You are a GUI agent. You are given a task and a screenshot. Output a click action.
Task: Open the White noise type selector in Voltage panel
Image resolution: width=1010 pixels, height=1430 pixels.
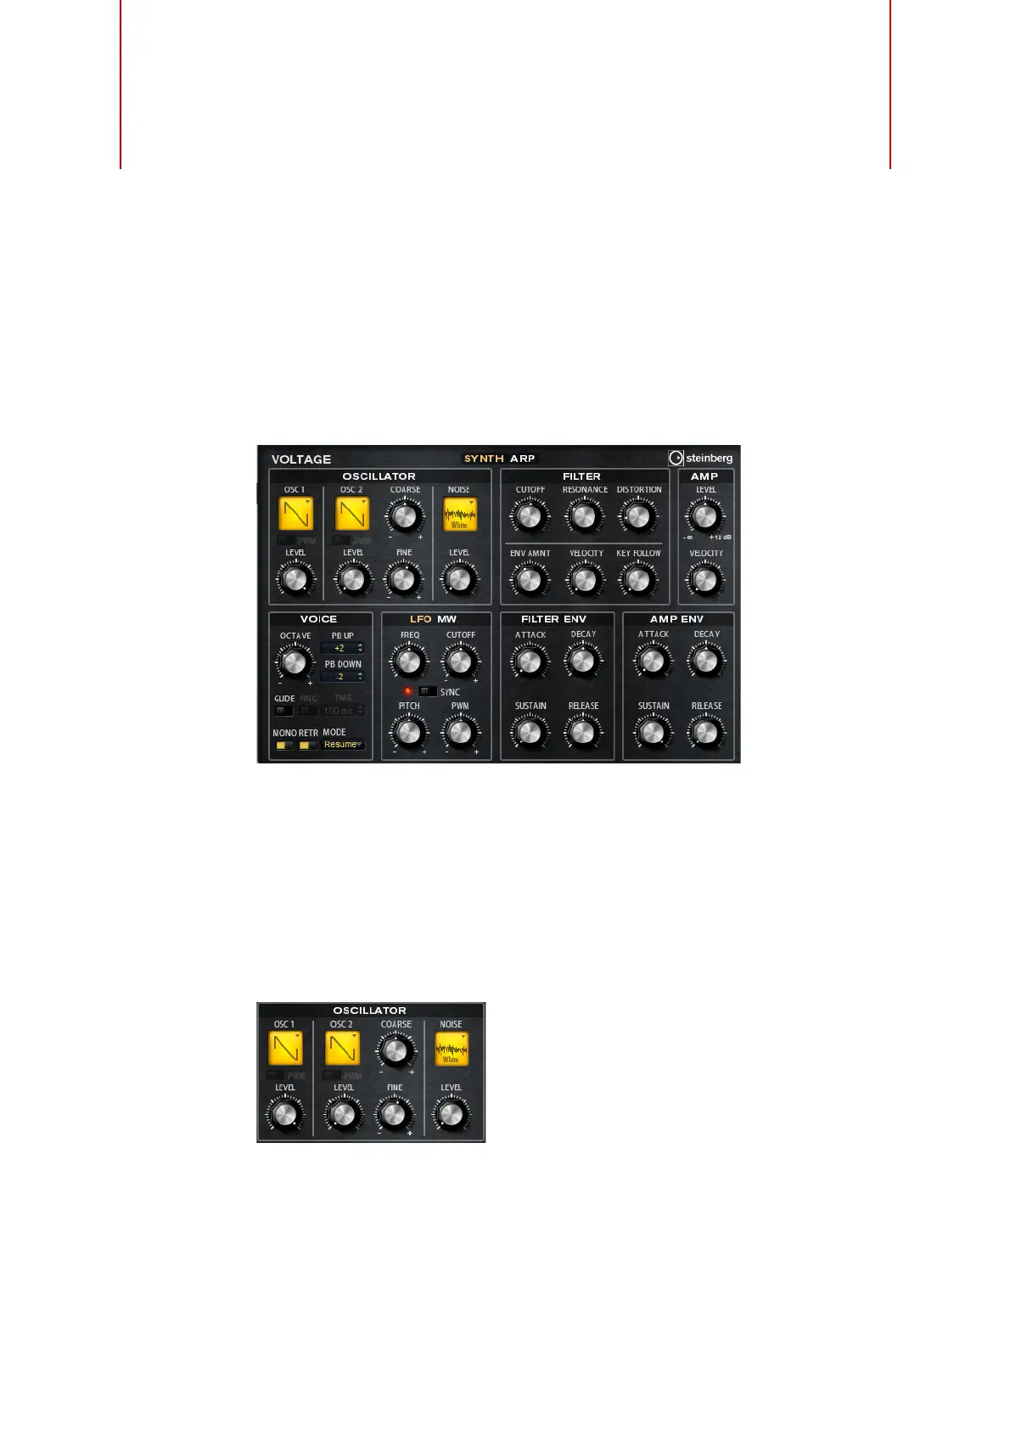(x=459, y=515)
